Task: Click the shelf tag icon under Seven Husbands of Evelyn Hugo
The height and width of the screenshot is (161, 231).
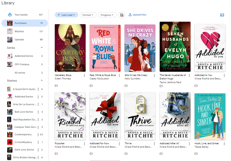Action: [x=161, y=86]
